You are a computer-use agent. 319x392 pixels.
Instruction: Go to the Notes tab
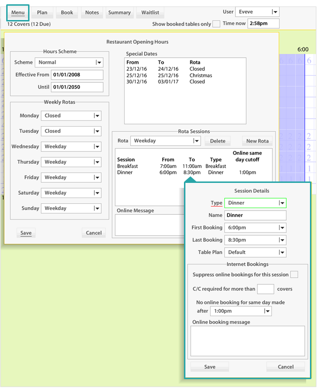92,12
